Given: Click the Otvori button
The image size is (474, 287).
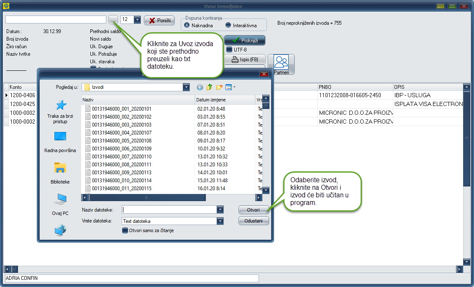Looking at the screenshot, I should 253,210.
